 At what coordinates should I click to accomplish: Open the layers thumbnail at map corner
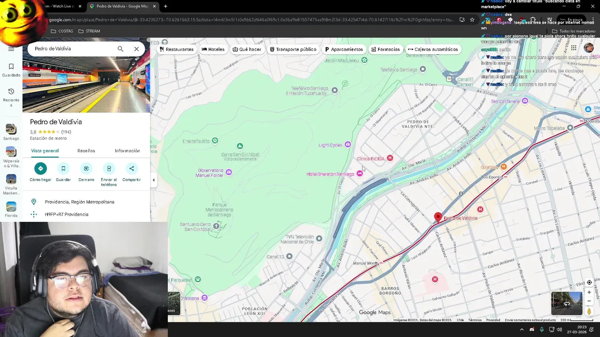tap(174, 303)
